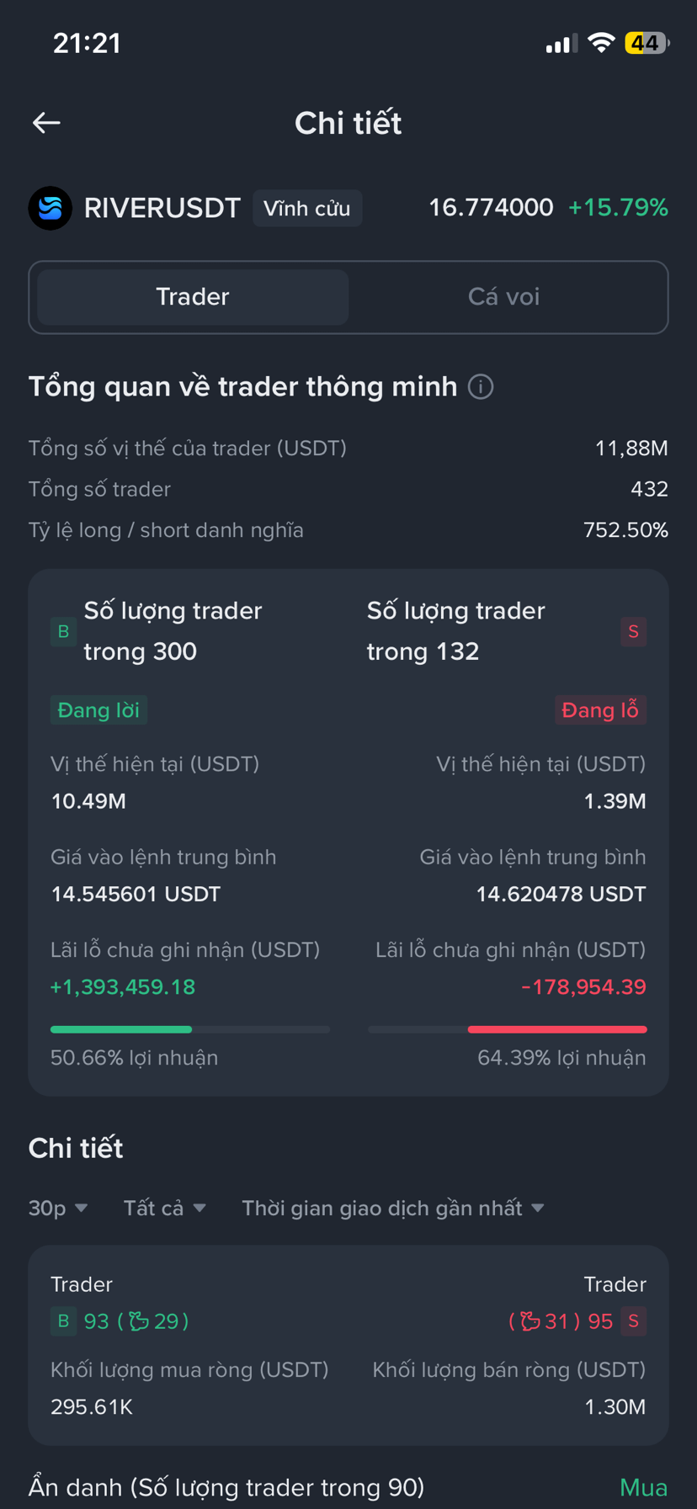Viewport: 697px width, 1509px height.
Task: Switch to the Trader tab
Action: 193,297
